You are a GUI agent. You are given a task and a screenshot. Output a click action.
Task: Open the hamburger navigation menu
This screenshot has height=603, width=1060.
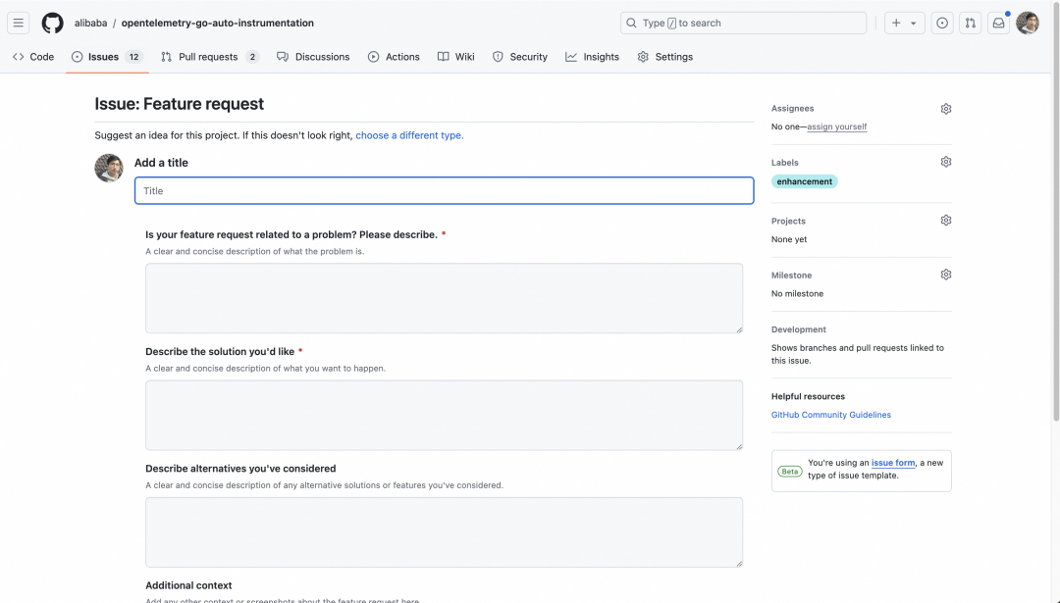19,23
